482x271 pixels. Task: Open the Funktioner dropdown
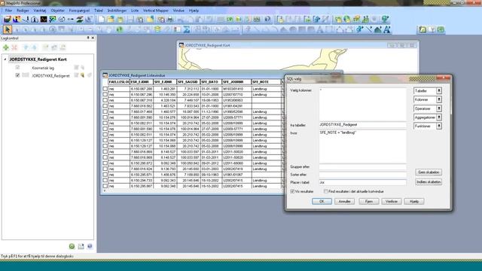point(428,126)
